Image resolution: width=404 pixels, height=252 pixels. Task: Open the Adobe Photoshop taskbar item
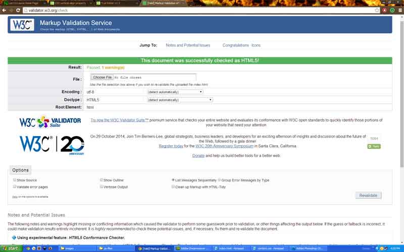tap(307, 248)
